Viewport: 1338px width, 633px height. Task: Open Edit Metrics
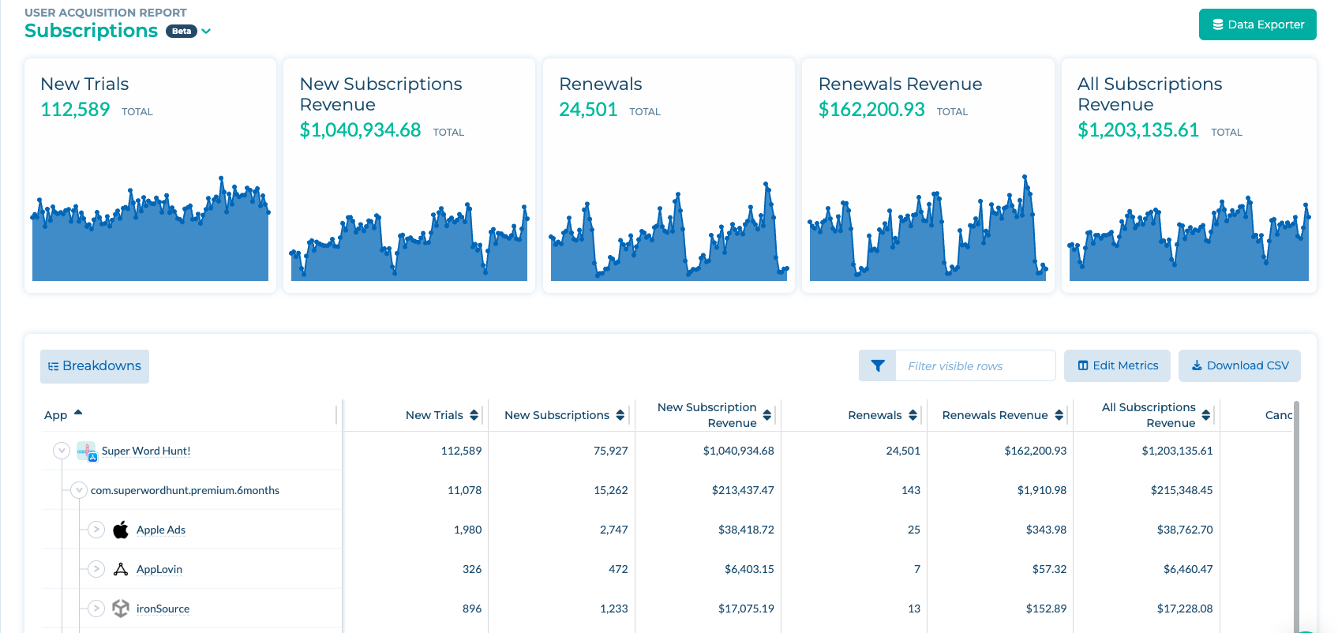click(1118, 365)
